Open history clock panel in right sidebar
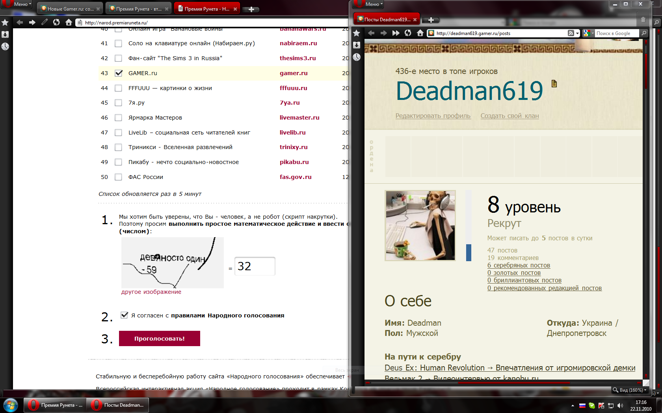Screen dimensions: 662x413 click(357, 57)
